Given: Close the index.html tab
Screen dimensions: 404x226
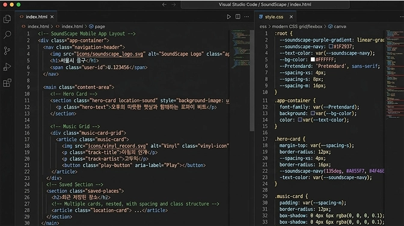Looking at the screenshot, I should point(52,17).
